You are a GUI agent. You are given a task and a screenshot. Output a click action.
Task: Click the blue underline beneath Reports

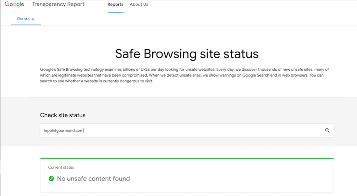click(115, 12)
